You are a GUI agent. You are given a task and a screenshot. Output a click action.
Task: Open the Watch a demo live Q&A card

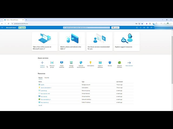[x=72, y=42]
